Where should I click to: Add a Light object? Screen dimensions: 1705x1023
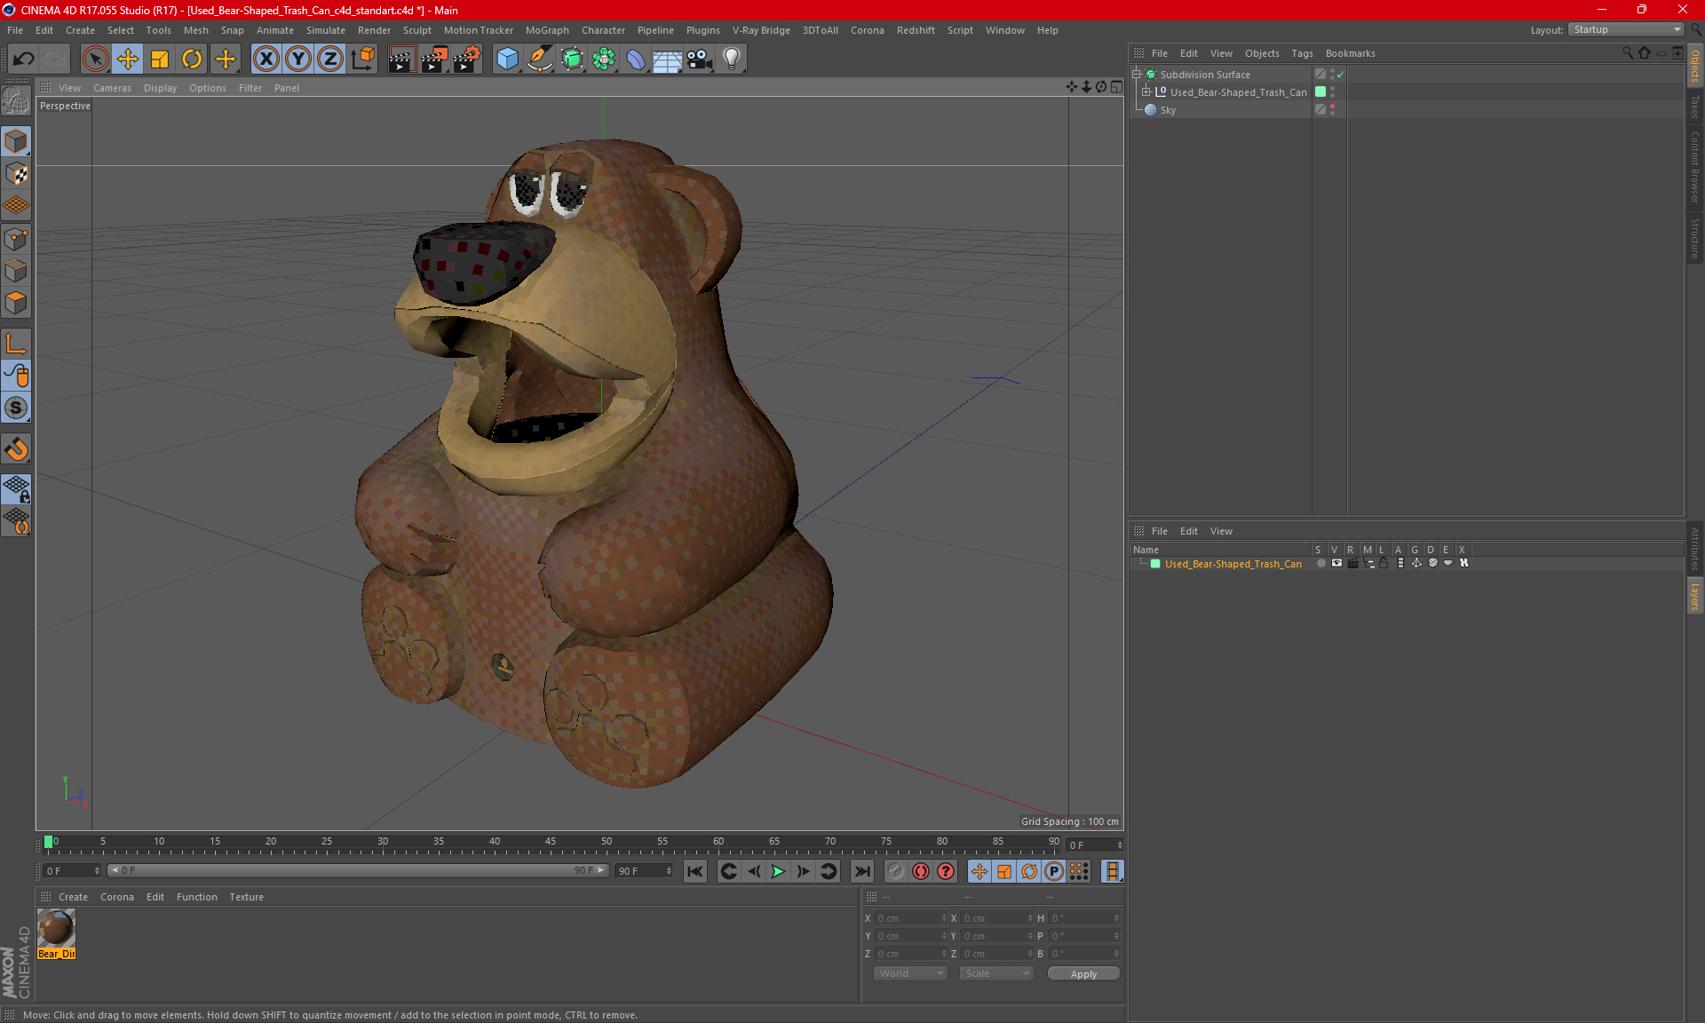click(x=732, y=59)
